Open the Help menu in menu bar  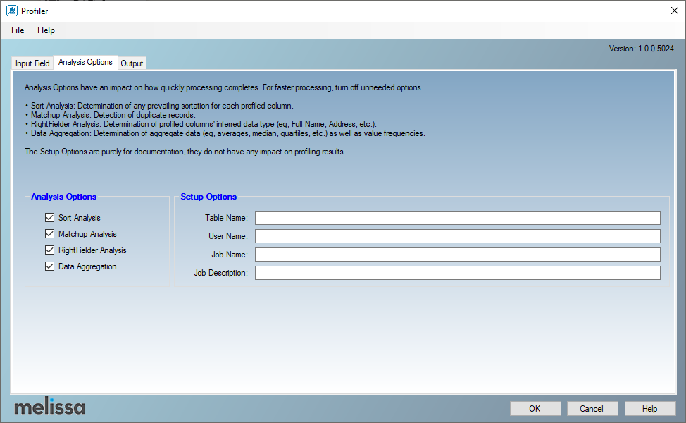point(46,30)
